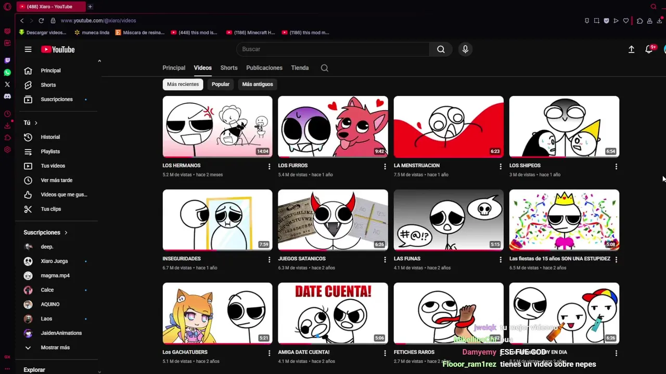The width and height of the screenshot is (666, 374).
Task: Open WhatsApp in Opera sidebar
Action: (7, 72)
